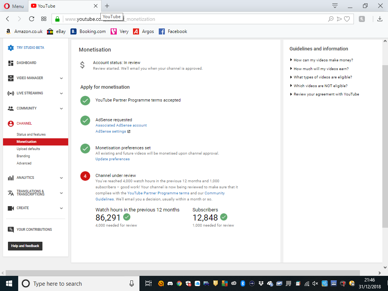This screenshot has width=388, height=291.
Task: Click the Update preferences link
Action: tap(113, 159)
